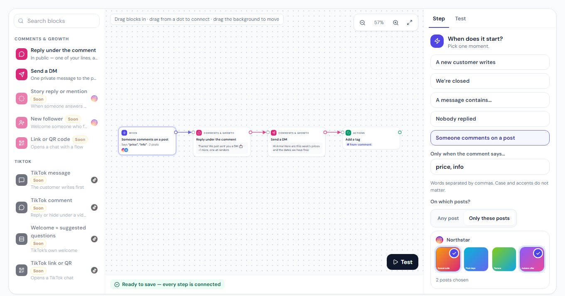Click the Welcome + suggested questions block icon

coord(22,239)
